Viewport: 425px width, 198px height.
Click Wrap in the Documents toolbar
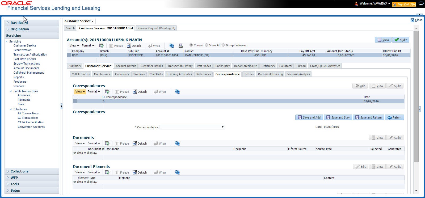click(x=160, y=144)
